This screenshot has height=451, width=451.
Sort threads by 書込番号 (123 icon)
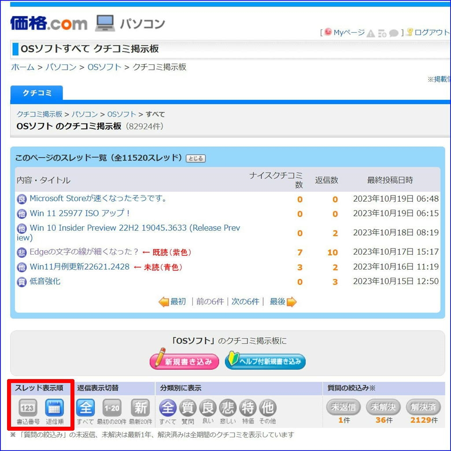[x=28, y=407]
